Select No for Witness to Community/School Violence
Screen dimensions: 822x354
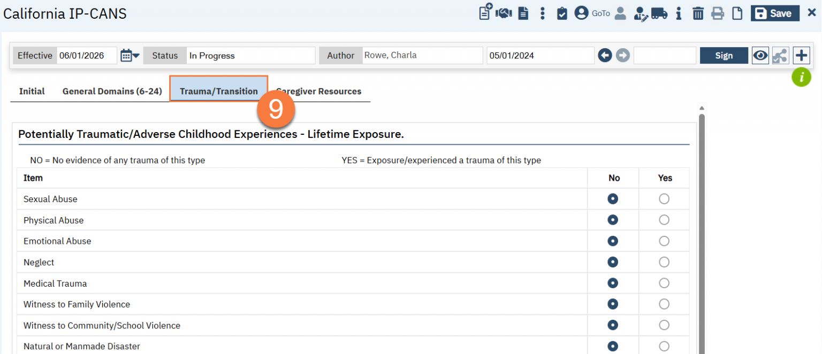613,325
